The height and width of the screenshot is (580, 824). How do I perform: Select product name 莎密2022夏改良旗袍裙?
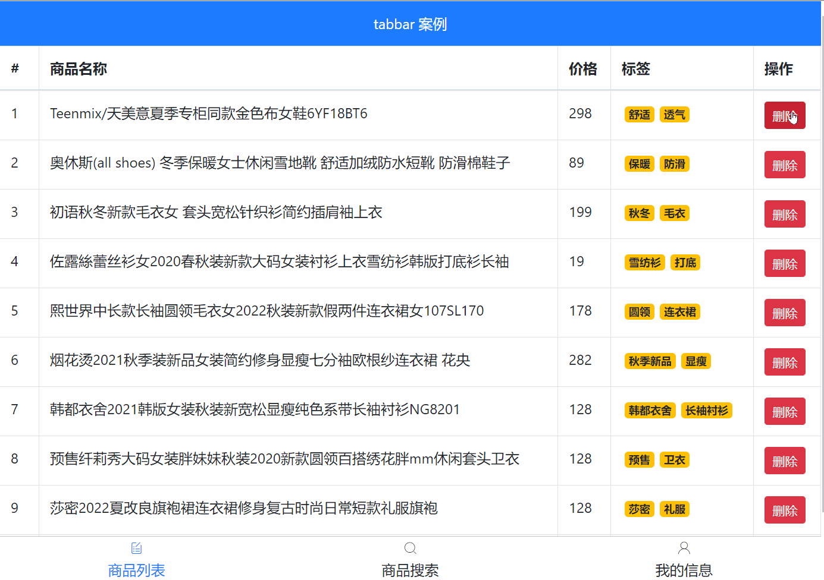click(244, 508)
